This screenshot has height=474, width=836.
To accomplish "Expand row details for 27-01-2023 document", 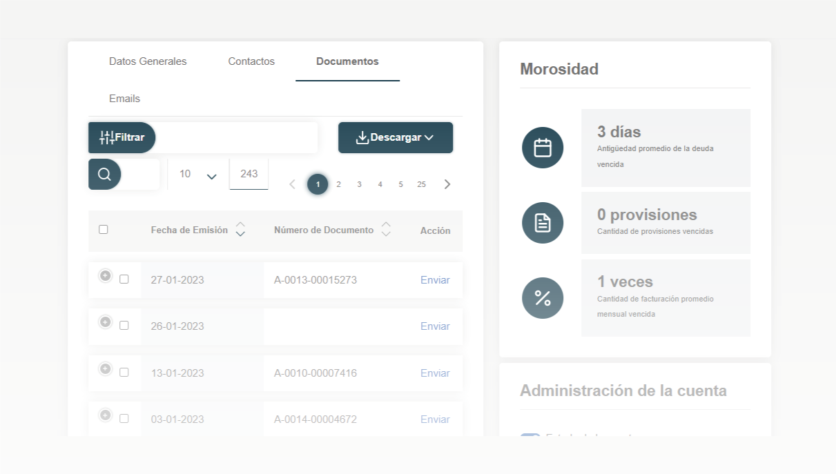I will coord(105,275).
